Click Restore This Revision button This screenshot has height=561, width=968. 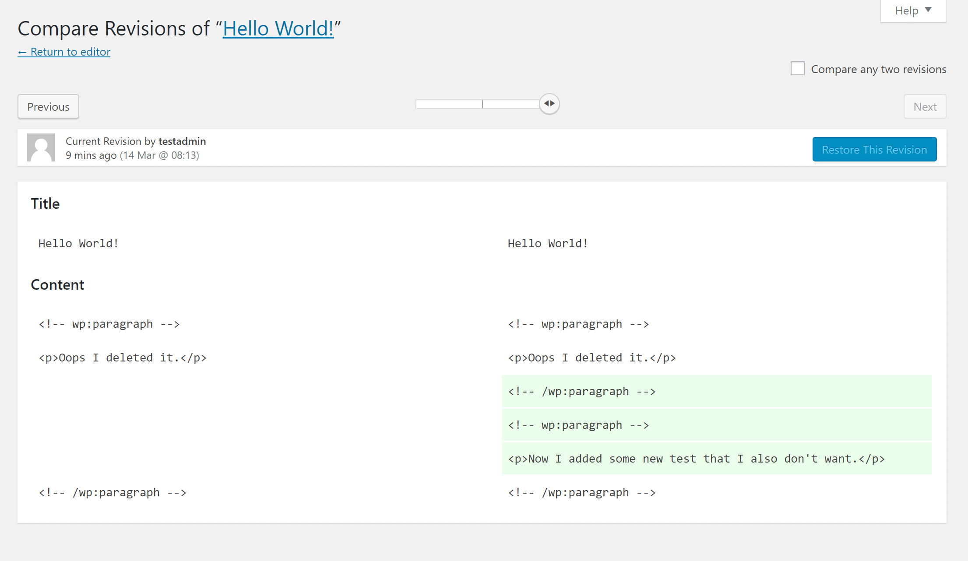tap(874, 149)
